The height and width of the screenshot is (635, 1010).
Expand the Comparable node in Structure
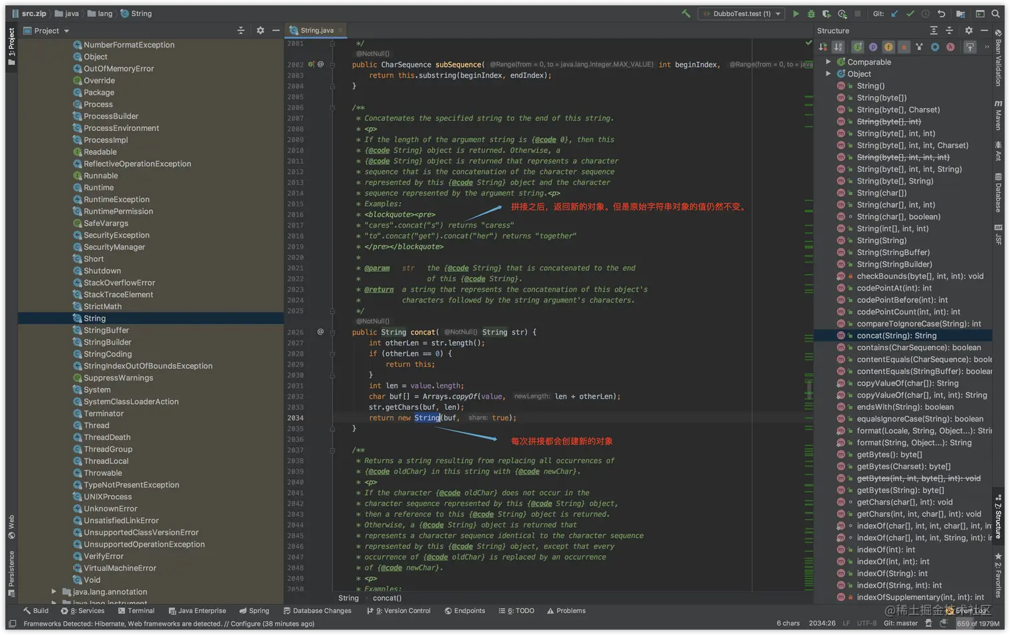click(x=828, y=62)
